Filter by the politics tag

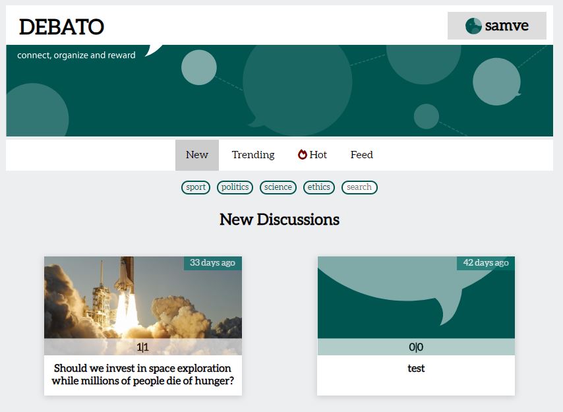pos(235,187)
